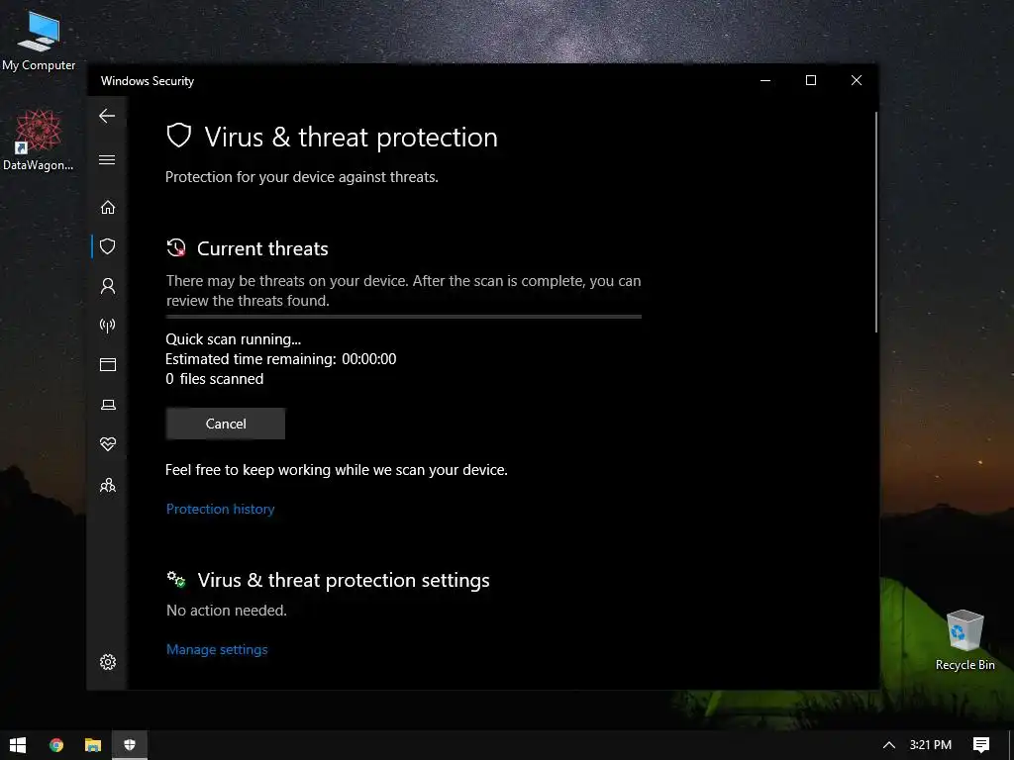1014x760 pixels.
Task: Open Firewall & network protection icon
Action: [108, 325]
